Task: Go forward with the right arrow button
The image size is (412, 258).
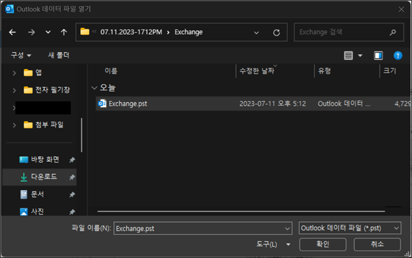Action: point(31,32)
